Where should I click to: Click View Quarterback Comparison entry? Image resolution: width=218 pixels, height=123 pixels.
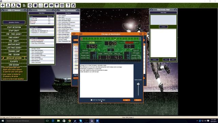[67, 22]
